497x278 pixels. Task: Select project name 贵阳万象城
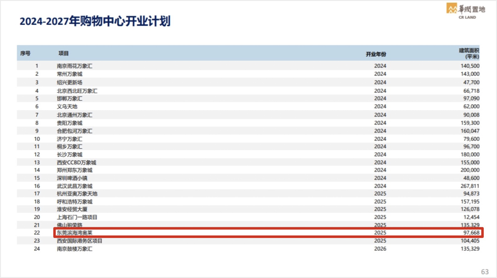coord(69,123)
